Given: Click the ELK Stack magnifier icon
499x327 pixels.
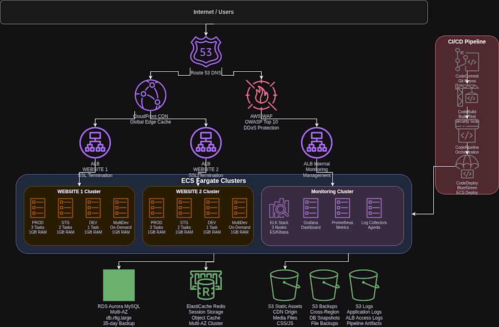Looking at the screenshot, I should tap(279, 208).
